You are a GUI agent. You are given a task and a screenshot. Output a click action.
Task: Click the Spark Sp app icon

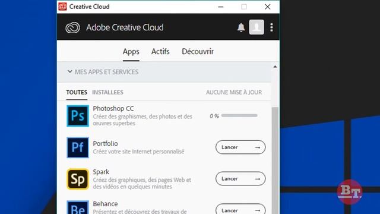tap(78, 179)
